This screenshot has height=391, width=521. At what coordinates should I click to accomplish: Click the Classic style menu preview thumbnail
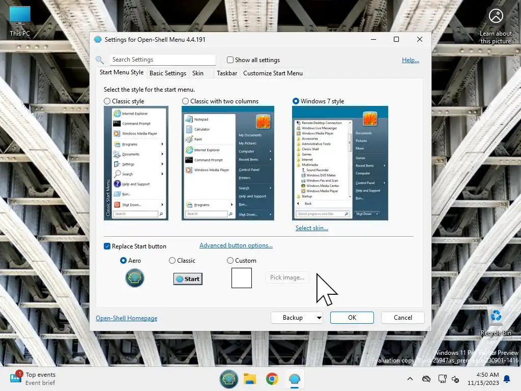(136, 163)
